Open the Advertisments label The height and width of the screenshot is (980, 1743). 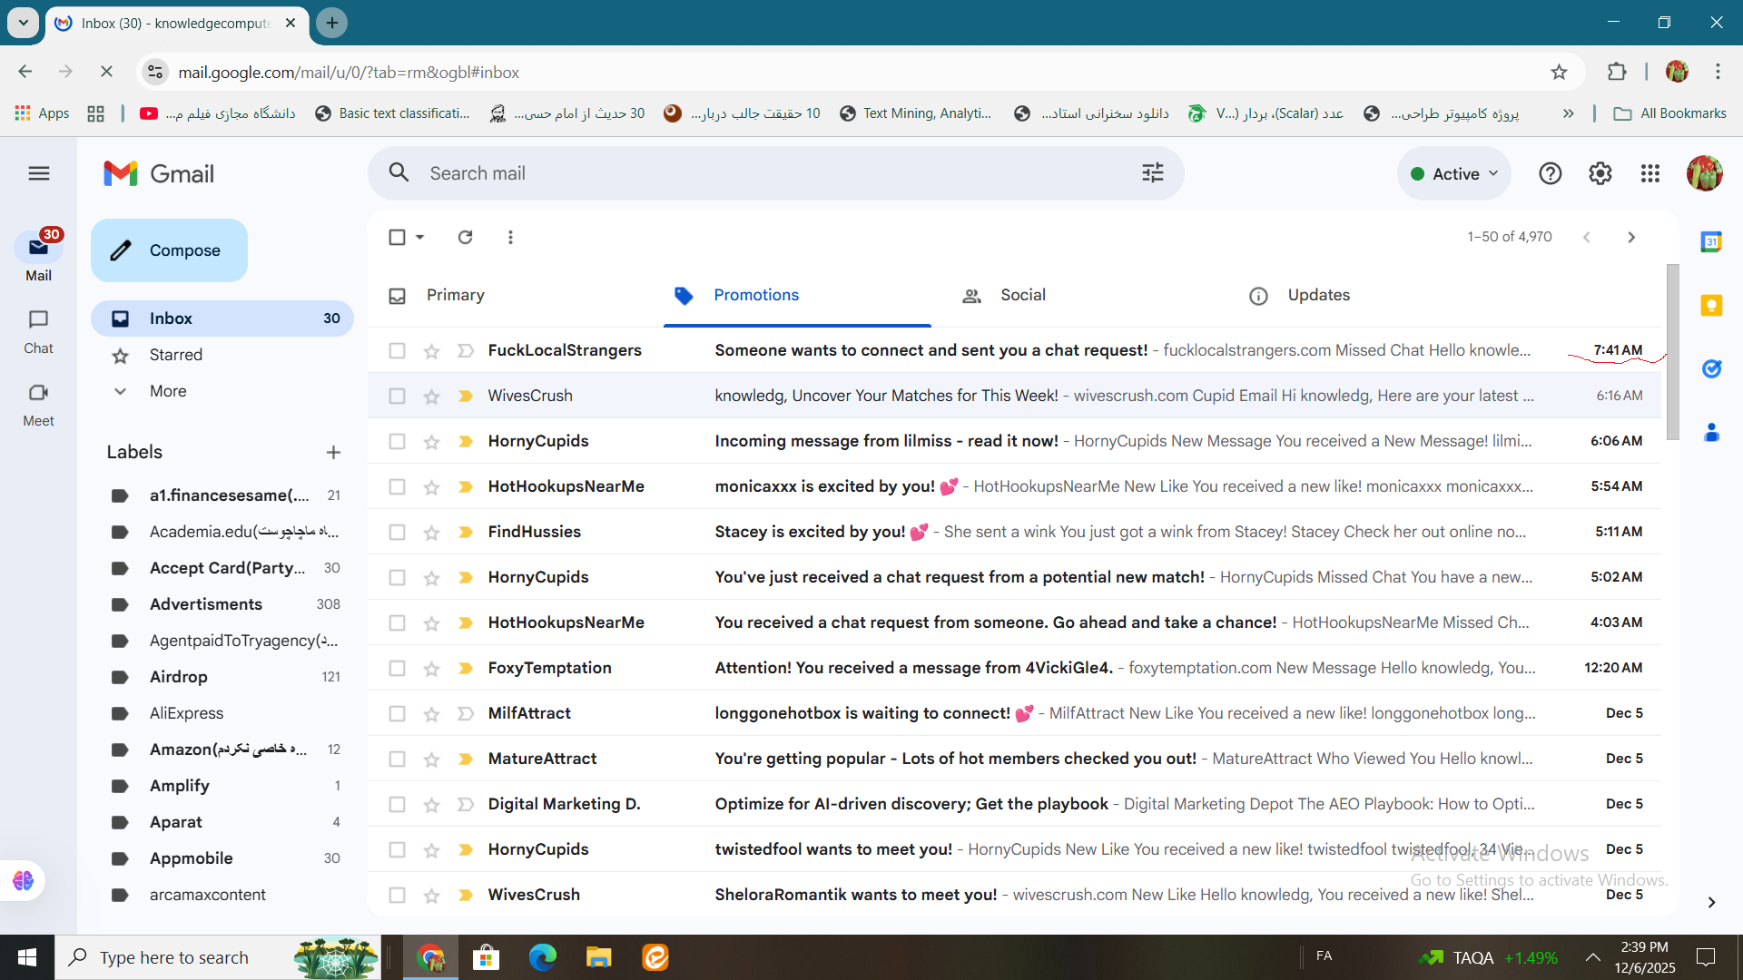coord(206,604)
